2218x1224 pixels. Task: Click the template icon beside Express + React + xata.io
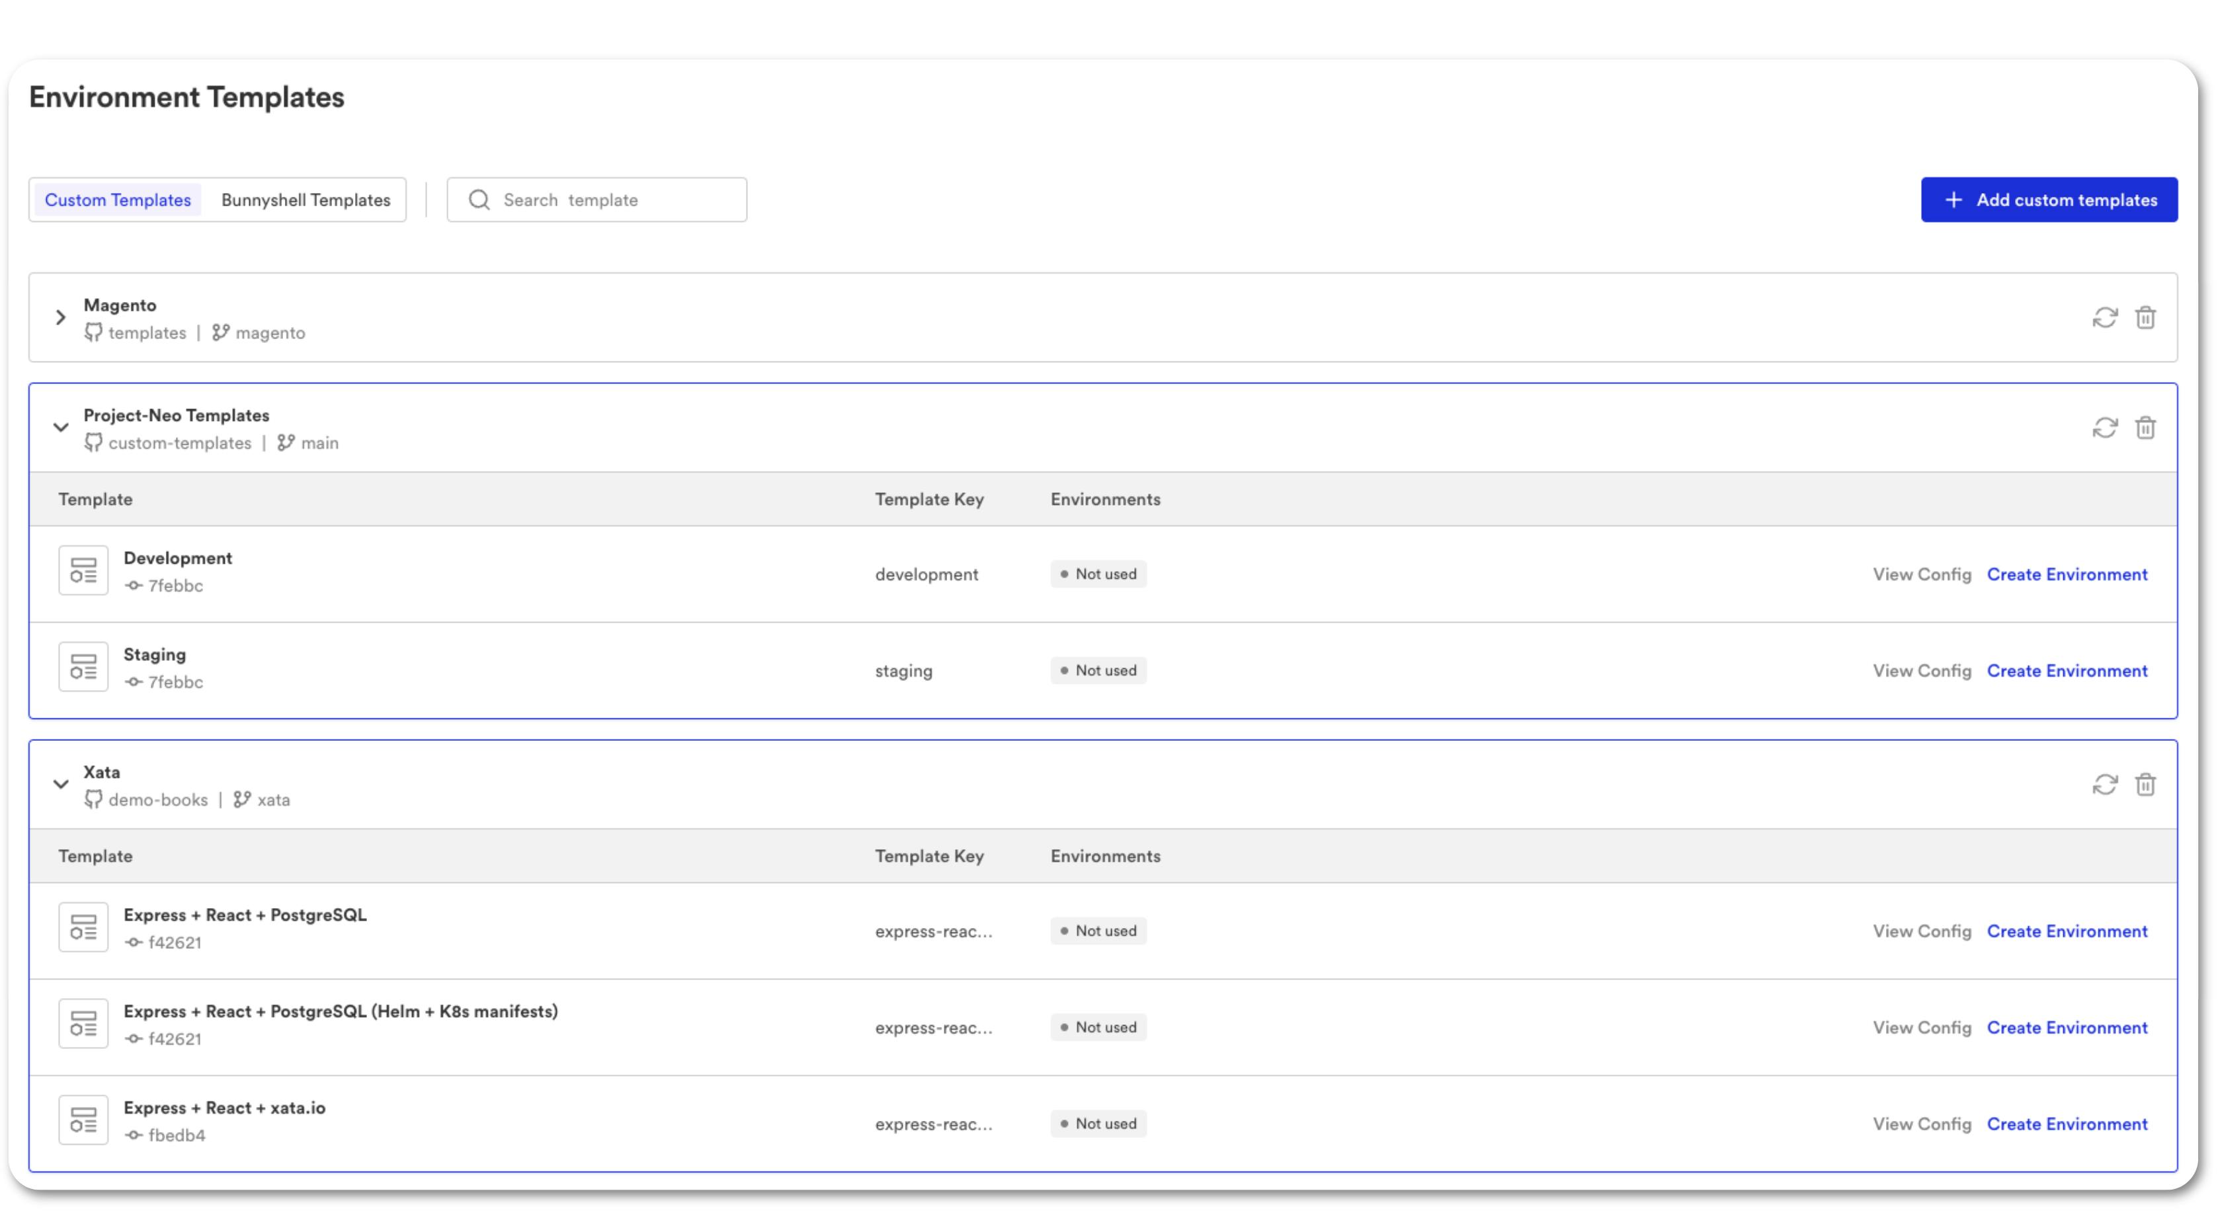pos(83,1119)
